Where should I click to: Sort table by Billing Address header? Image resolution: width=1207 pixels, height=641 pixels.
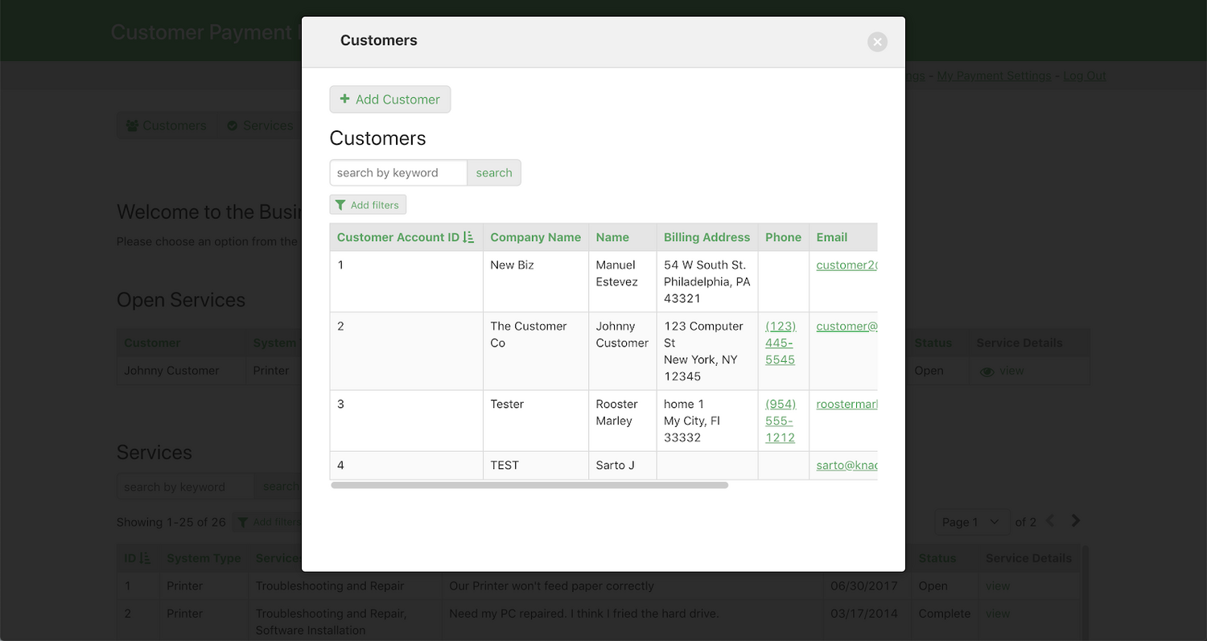click(706, 237)
